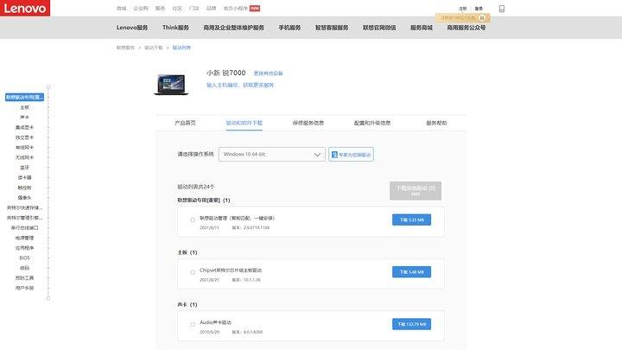
Task: Open 商用服务公众号 in the nav bar
Action: click(466, 28)
